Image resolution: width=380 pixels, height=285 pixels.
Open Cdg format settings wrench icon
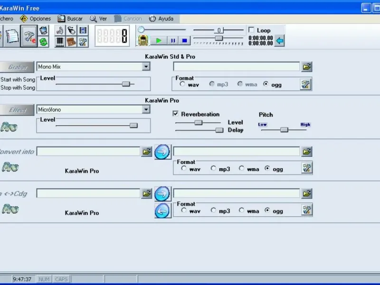[x=306, y=210]
